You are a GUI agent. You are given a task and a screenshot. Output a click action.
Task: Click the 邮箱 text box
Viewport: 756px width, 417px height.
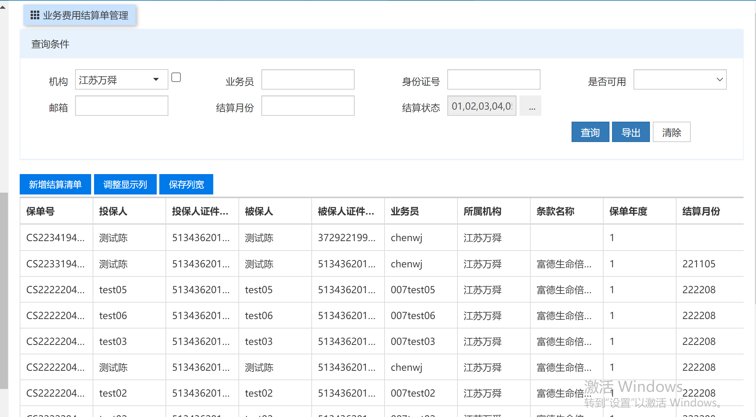(x=121, y=106)
